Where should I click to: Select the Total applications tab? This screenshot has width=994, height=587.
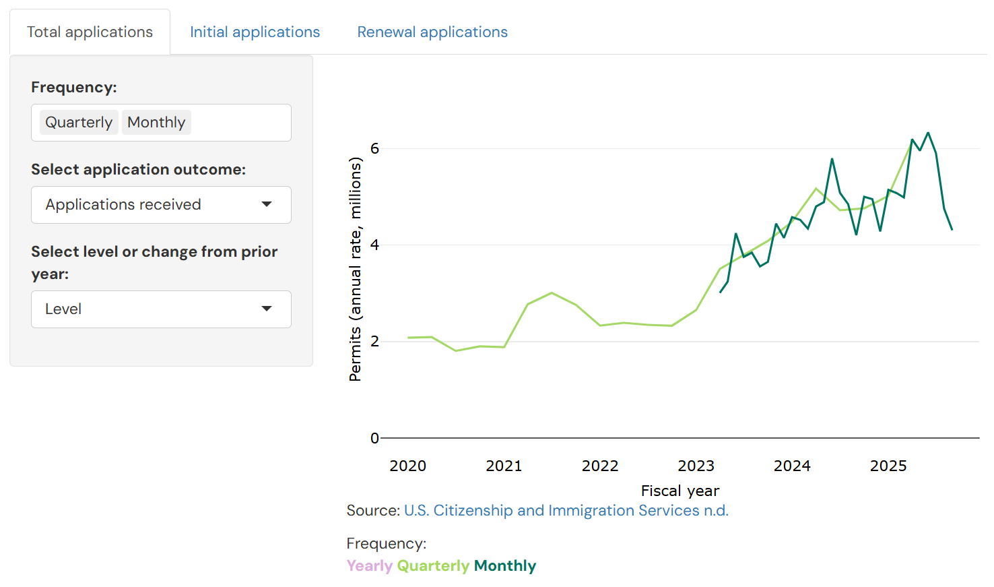point(90,32)
